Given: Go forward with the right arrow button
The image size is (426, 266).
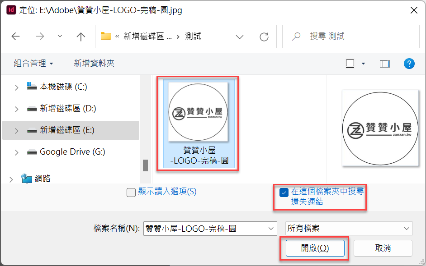Looking at the screenshot, I should (40, 37).
